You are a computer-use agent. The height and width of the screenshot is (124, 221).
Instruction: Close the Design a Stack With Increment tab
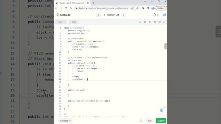point(88,3)
